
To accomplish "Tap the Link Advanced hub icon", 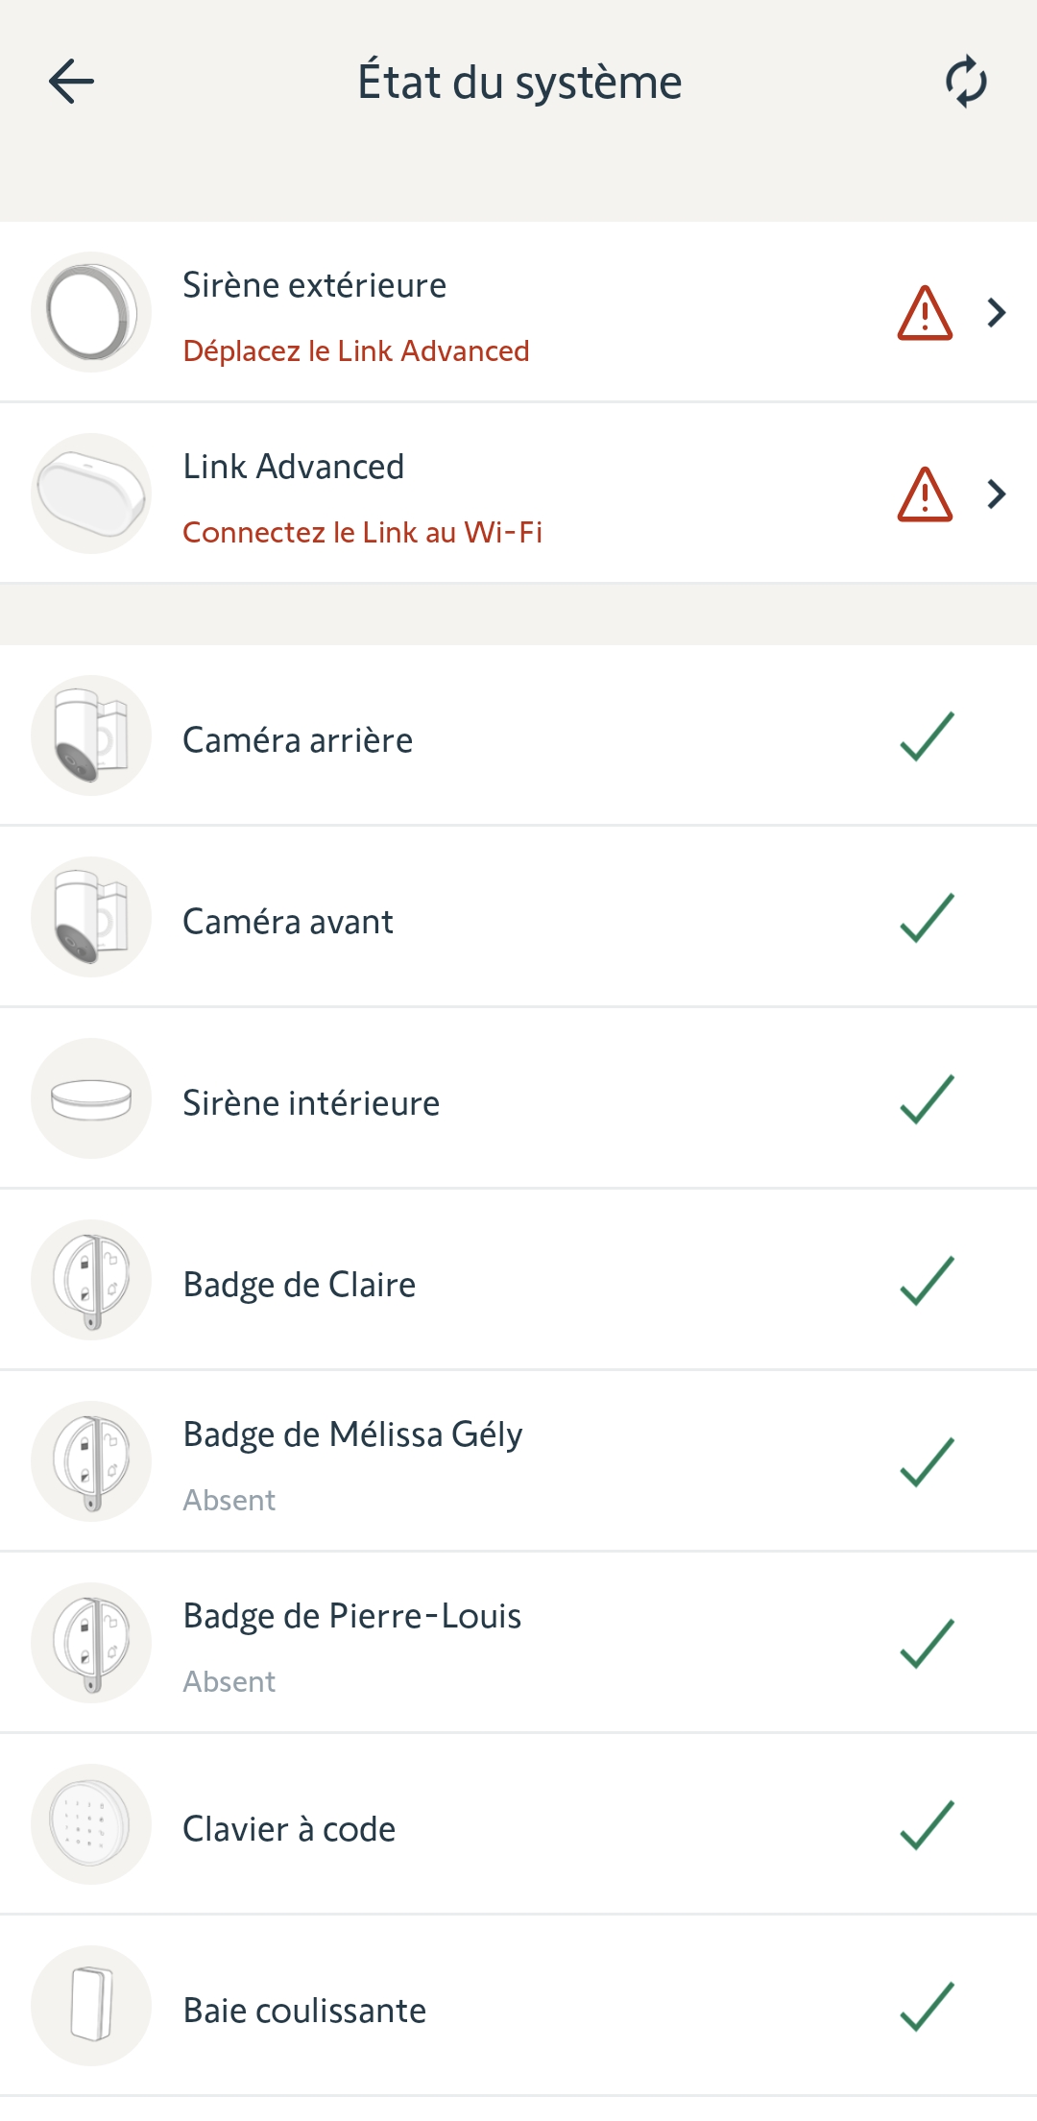I will coord(91,494).
